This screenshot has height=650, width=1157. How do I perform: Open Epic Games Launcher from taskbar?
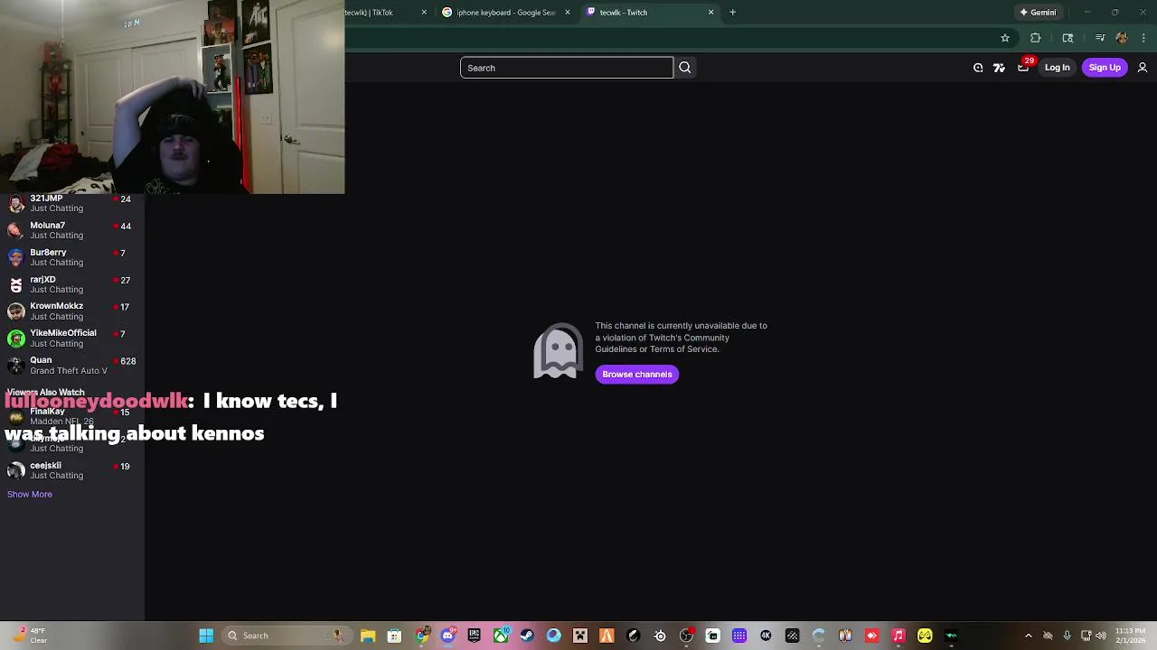(474, 636)
